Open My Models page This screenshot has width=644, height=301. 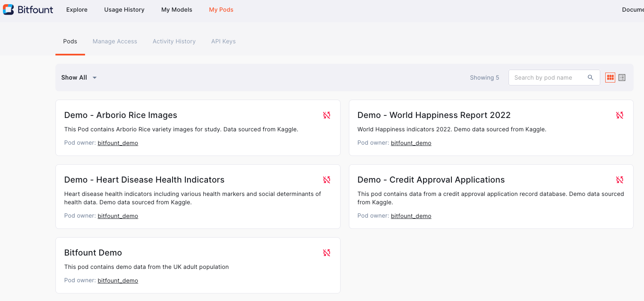(x=177, y=10)
